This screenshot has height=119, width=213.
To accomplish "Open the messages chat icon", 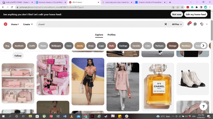I will pyautogui.click(x=195, y=24).
